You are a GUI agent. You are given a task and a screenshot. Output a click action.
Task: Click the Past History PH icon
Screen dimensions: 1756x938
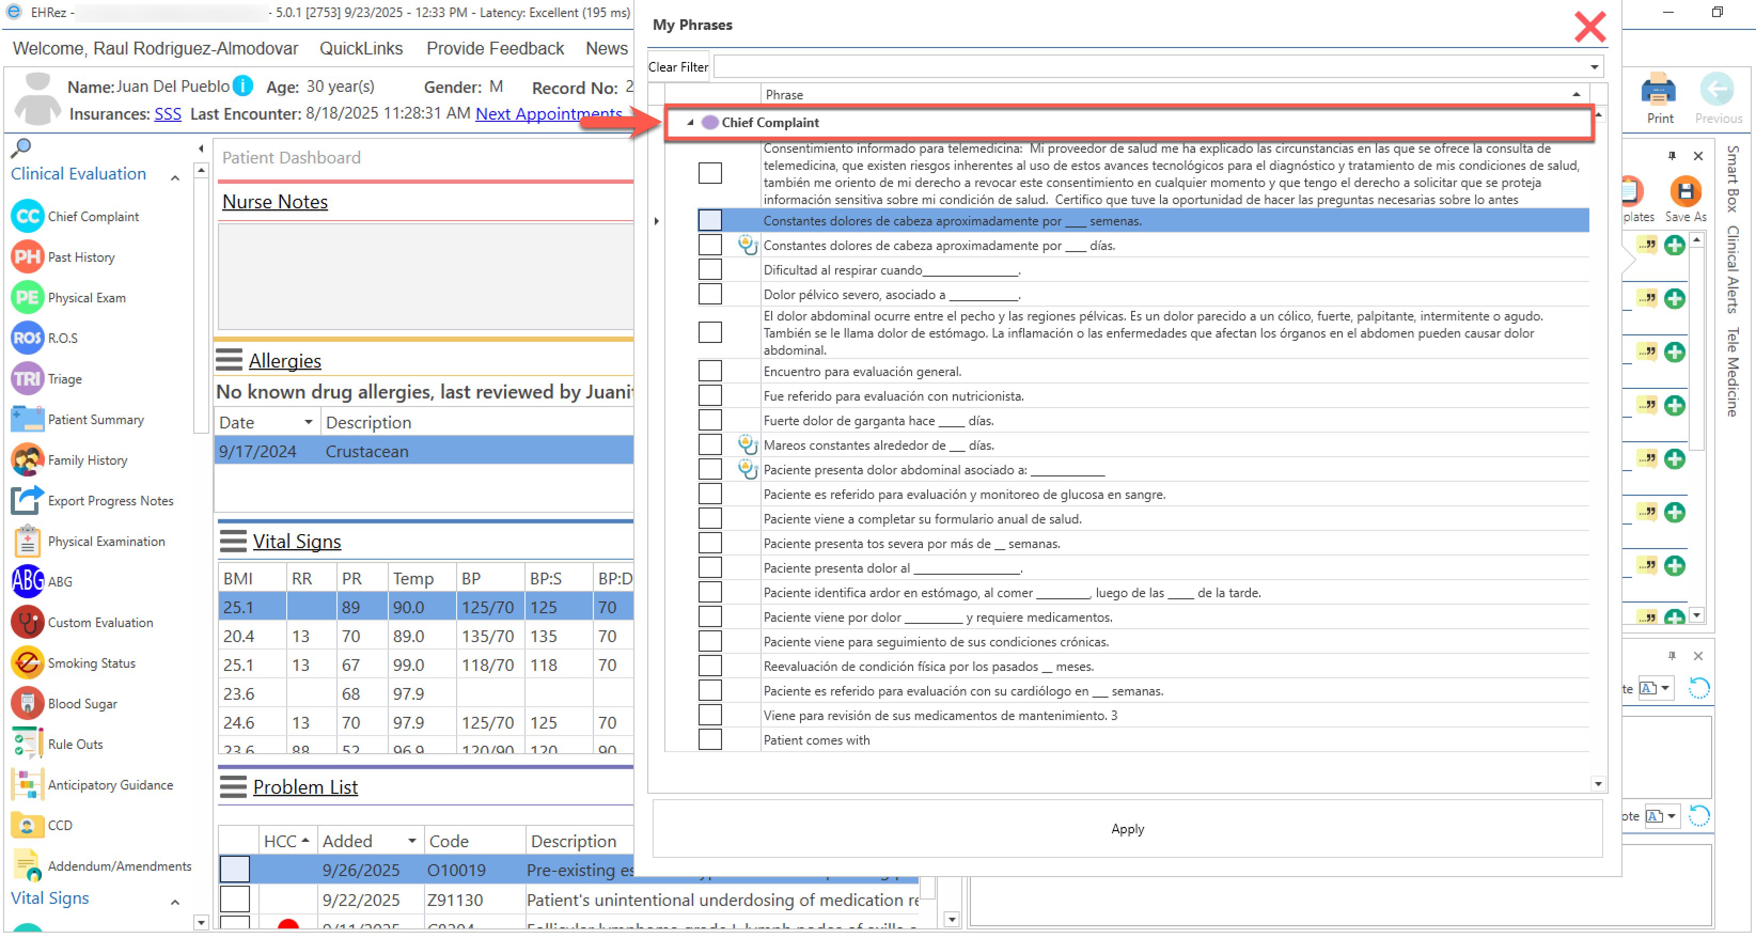[27, 257]
